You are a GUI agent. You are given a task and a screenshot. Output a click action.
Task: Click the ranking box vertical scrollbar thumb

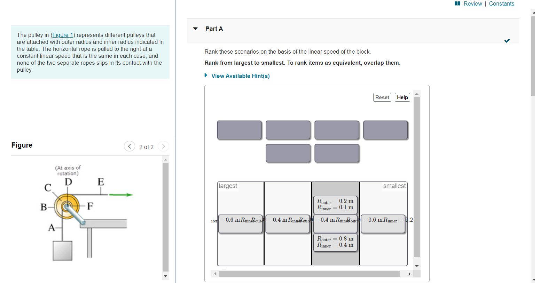coord(417,177)
